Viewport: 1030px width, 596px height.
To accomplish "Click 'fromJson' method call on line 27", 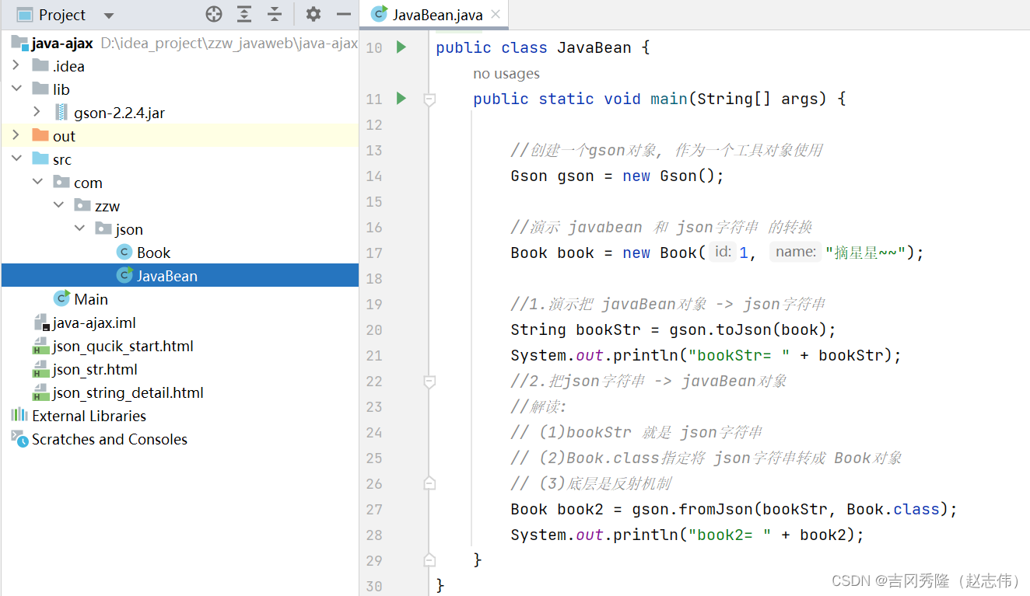I will tap(716, 509).
